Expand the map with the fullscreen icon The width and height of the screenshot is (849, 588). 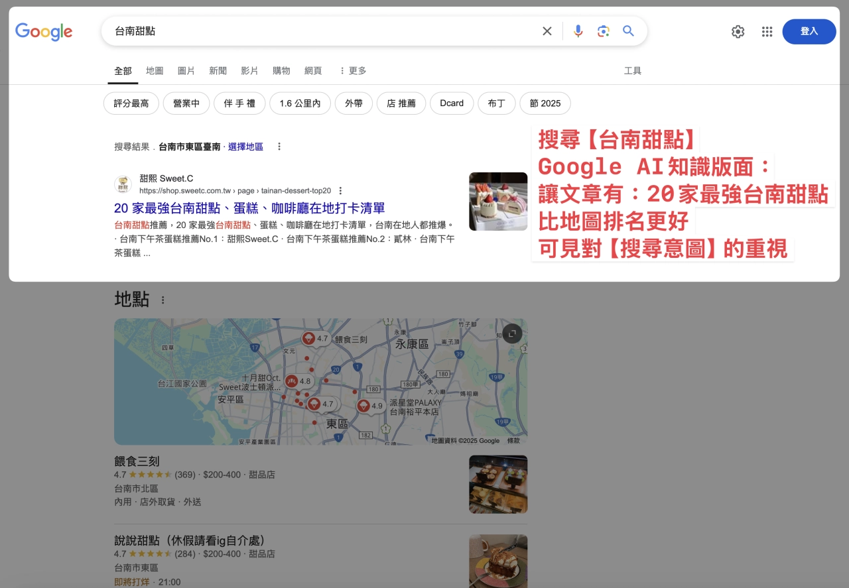click(x=512, y=334)
